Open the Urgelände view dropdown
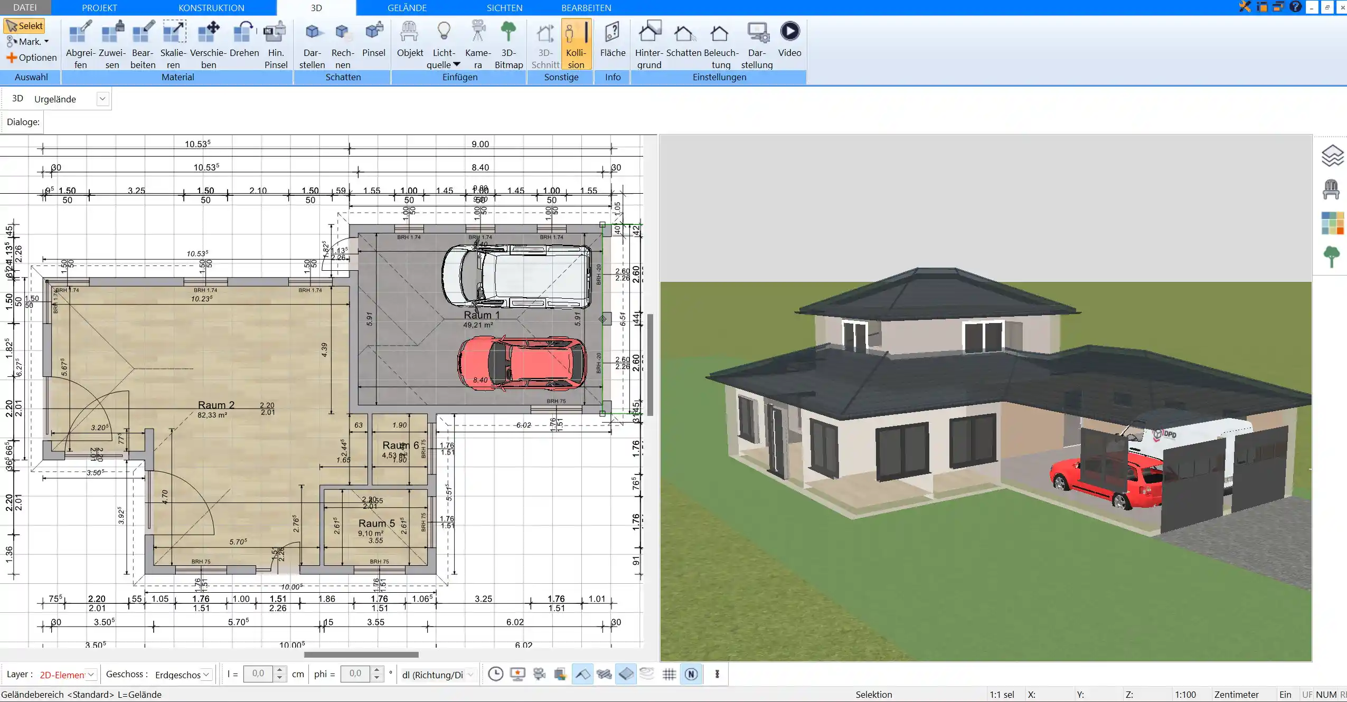Image resolution: width=1347 pixels, height=702 pixels. (103, 99)
